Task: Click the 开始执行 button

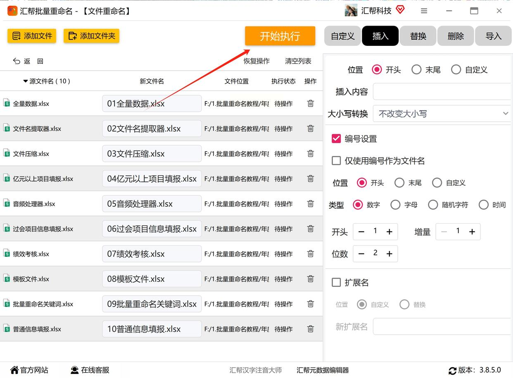Action: [x=280, y=36]
